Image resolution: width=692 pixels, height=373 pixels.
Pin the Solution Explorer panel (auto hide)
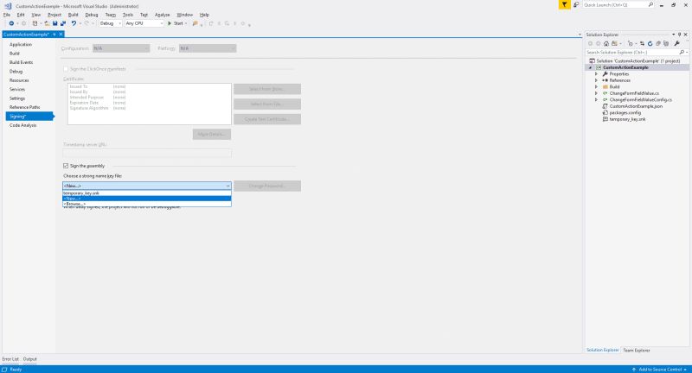coord(680,35)
